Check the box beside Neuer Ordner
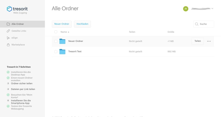Screen dimensions: 221x117 point(56,41)
